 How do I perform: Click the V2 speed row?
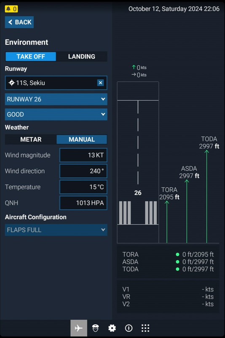tap(168, 304)
